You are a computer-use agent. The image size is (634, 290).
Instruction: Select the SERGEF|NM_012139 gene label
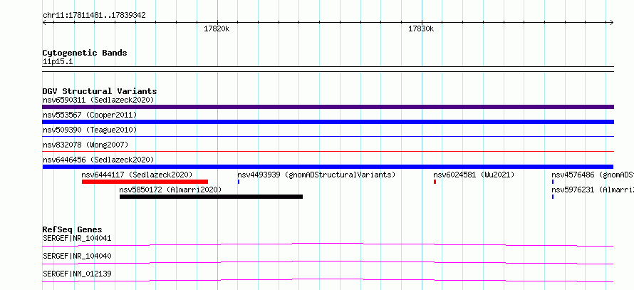(x=77, y=274)
